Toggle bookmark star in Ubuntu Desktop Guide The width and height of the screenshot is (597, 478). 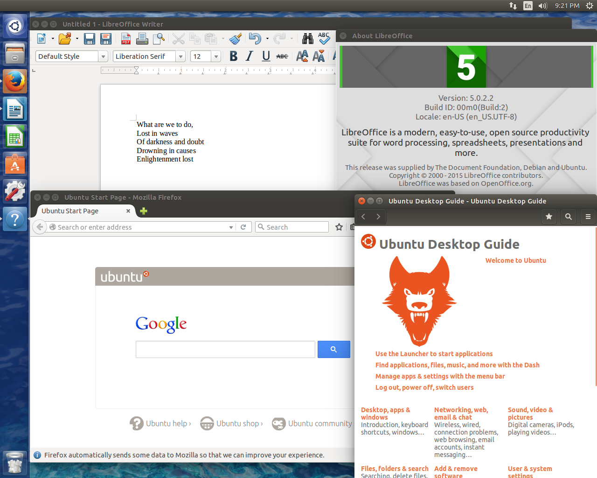(x=549, y=217)
